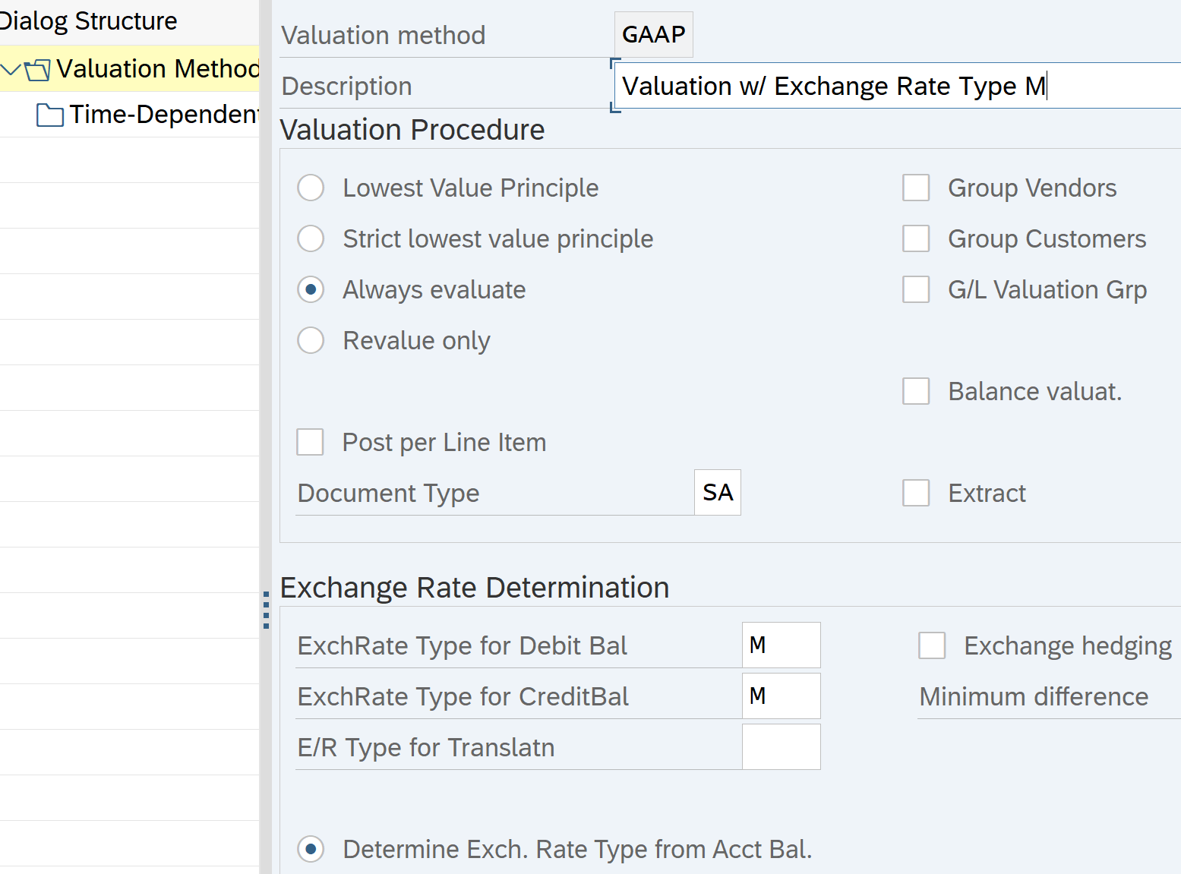The height and width of the screenshot is (874, 1181).
Task: Tick the Group Customers checkbox
Action: coord(916,238)
